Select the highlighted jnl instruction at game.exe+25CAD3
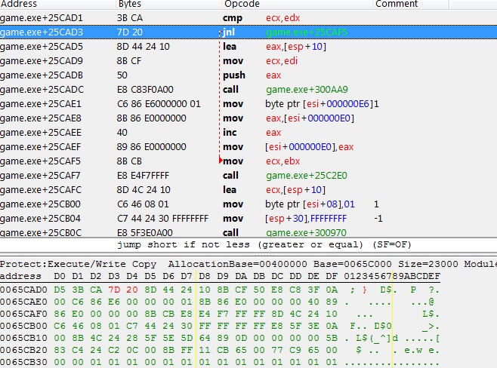Screen dimensions: 497x368 pos(248,32)
